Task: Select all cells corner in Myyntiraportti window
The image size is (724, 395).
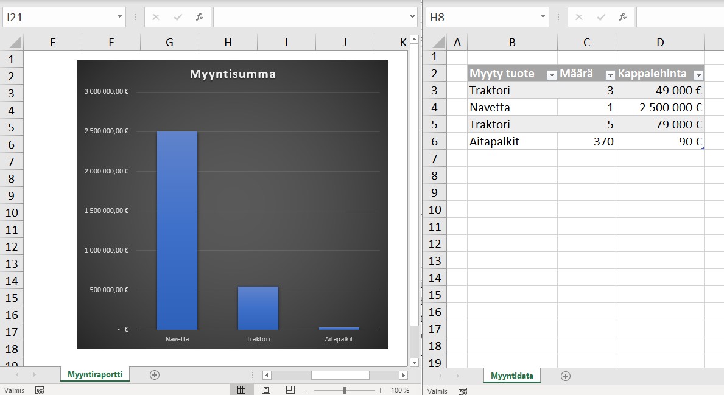Action: pyautogui.click(x=15, y=43)
